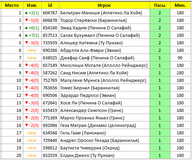Click the red down arrow for Тодор Стерёвски
The width and height of the screenshot is (192, 160).
tap(26, 20)
